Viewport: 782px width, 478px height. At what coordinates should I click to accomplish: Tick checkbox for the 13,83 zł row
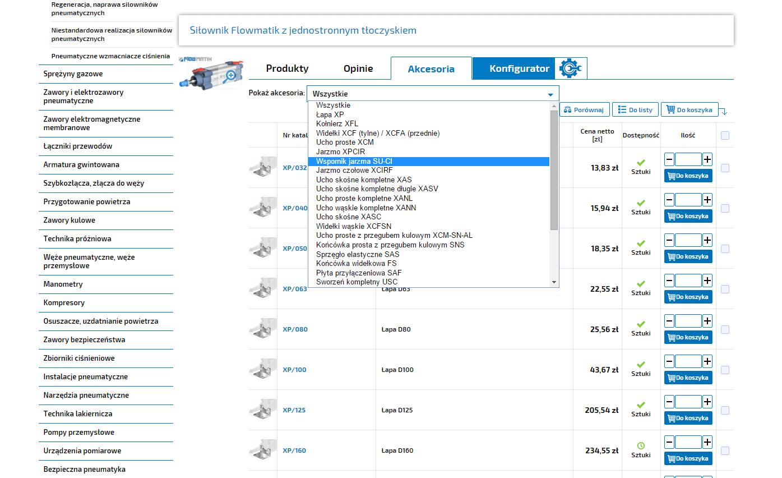(x=725, y=168)
